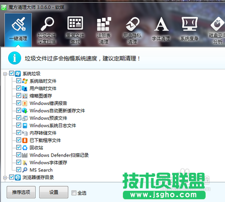Click the 缩略图缓存 thumbnail icon
Screen dimensions: 225x202
pyautogui.click(x=25, y=96)
